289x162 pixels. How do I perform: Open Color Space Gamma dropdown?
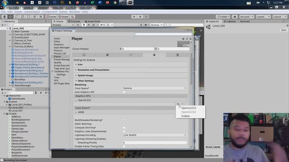coord(154,88)
